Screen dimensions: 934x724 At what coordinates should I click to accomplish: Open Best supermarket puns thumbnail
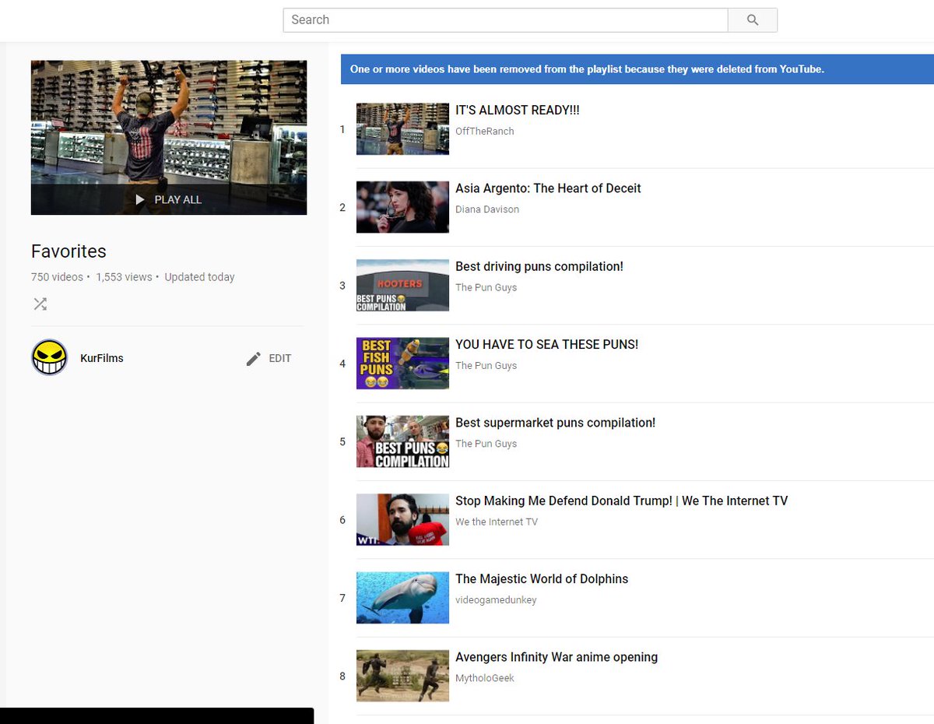pyautogui.click(x=402, y=441)
